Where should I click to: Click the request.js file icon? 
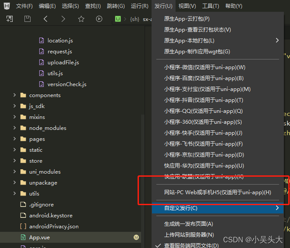point(41,51)
